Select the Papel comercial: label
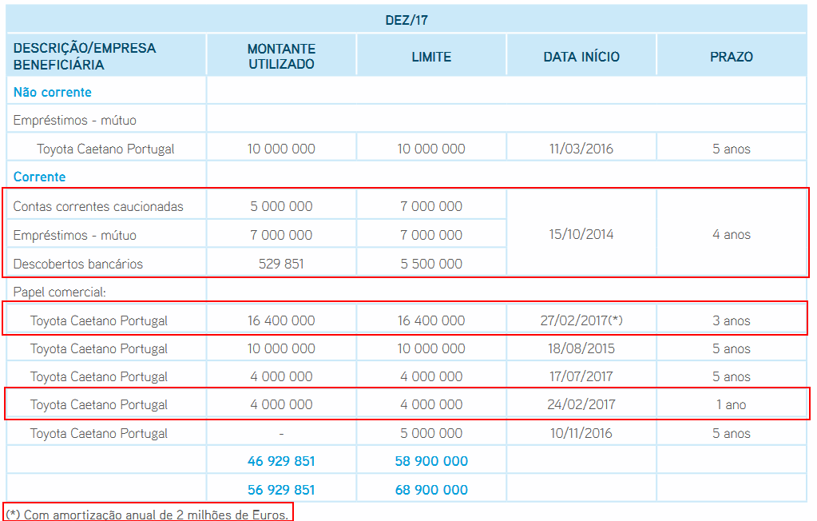This screenshot has width=817, height=521. 59,292
